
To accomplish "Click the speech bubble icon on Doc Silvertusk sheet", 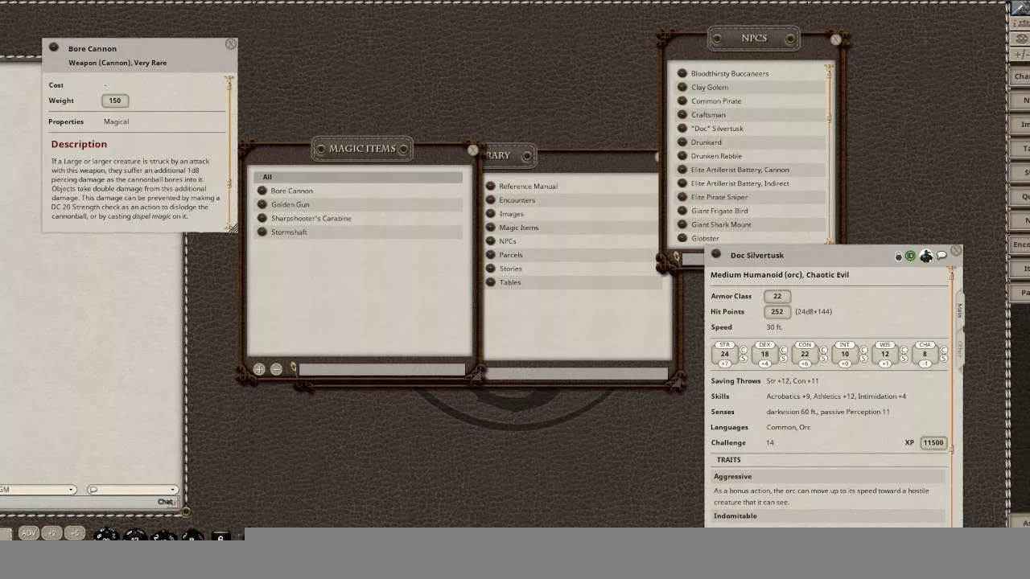I will pos(941,256).
